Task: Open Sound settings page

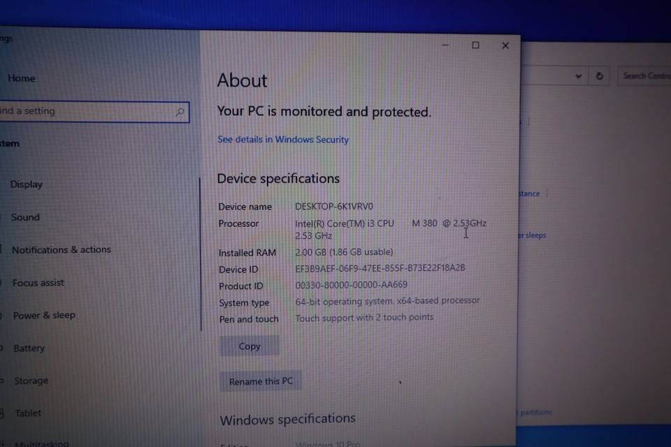Action: click(25, 217)
